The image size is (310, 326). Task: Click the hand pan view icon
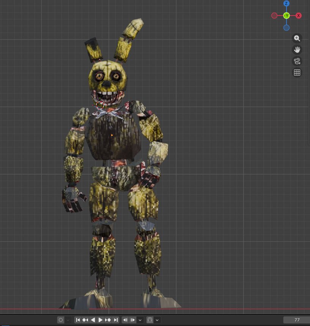pyautogui.click(x=297, y=50)
